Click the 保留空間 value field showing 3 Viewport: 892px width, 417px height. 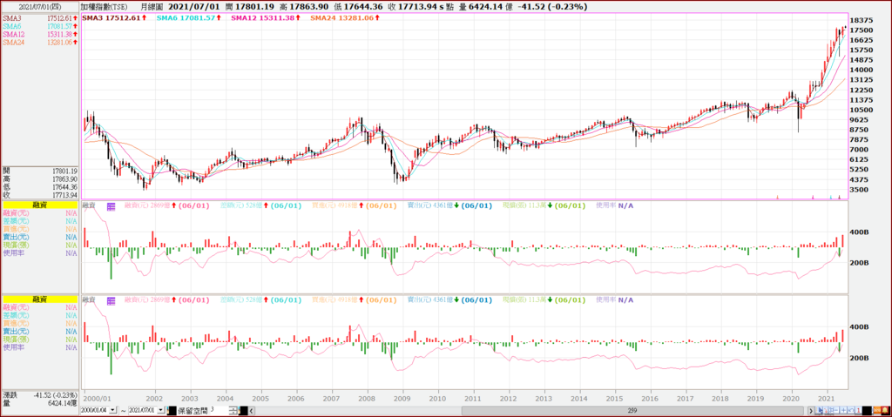pos(220,410)
